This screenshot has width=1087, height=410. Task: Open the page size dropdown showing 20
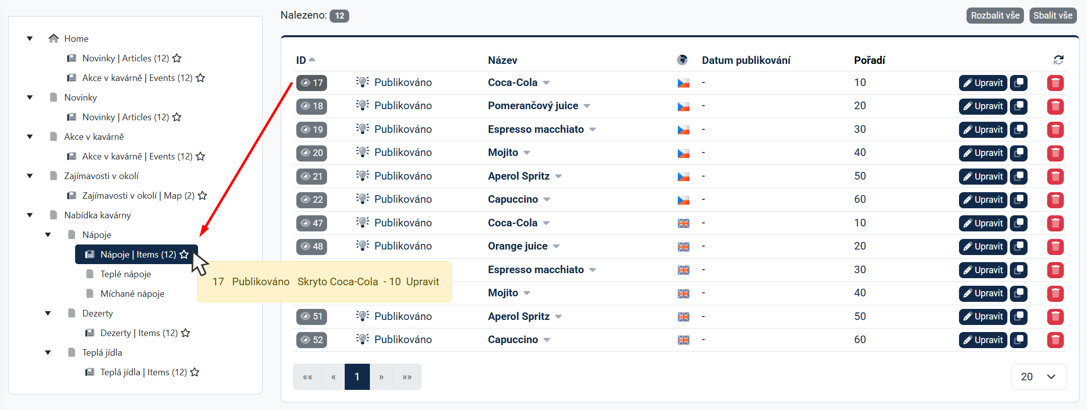click(1039, 377)
